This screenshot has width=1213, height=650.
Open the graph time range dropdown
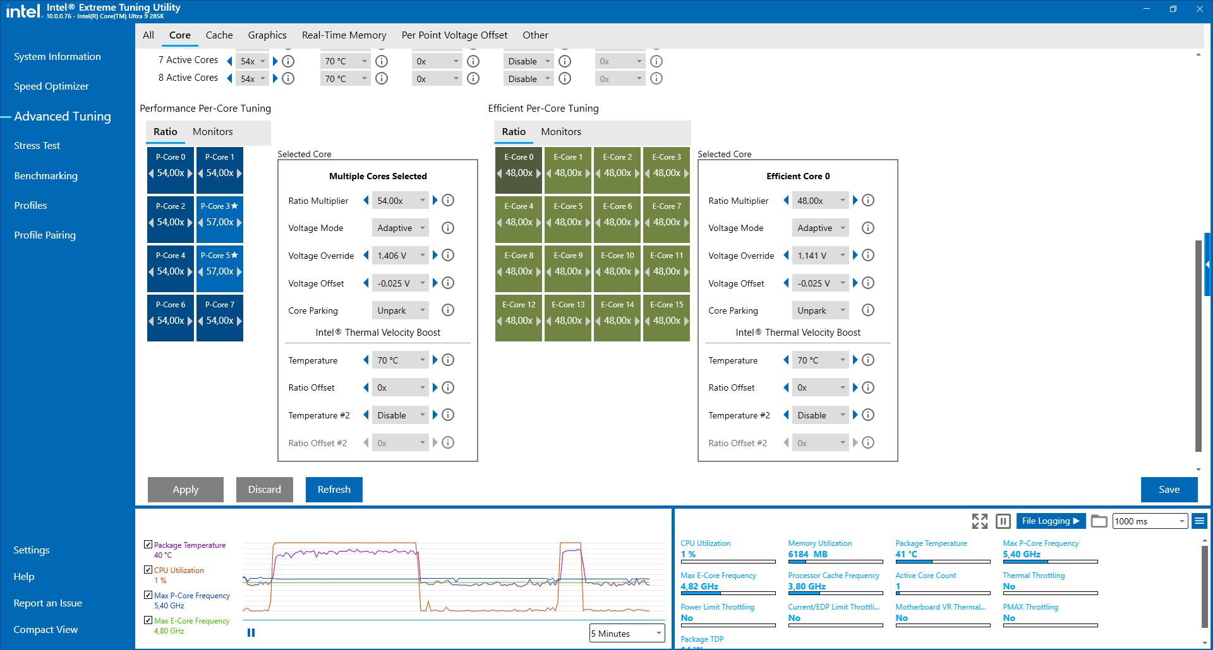coord(627,634)
